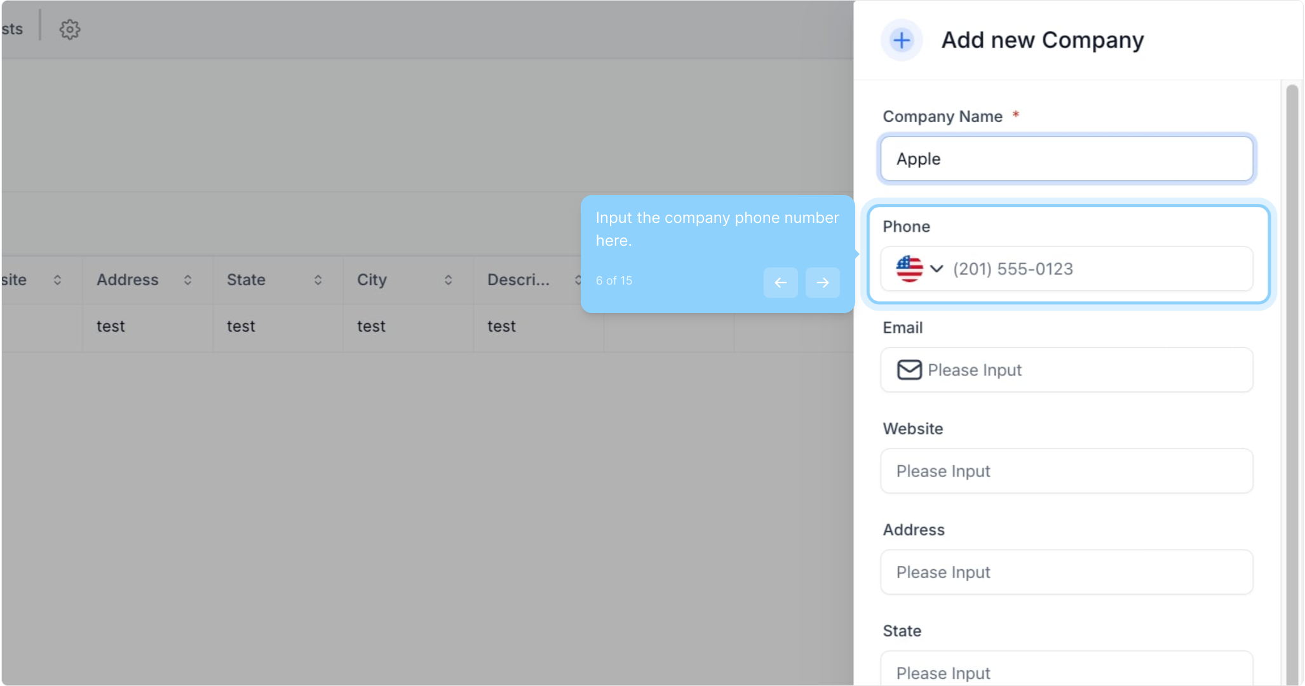Click the Email input field
This screenshot has width=1305, height=686.
(1086, 370)
